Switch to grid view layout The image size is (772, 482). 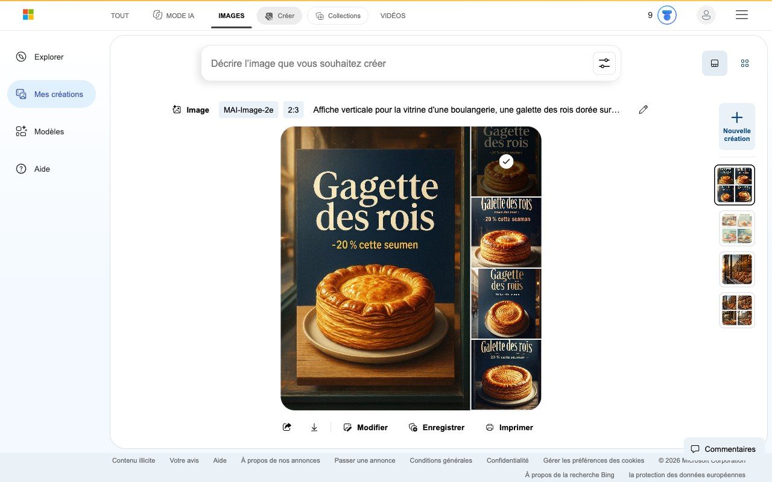coord(745,63)
